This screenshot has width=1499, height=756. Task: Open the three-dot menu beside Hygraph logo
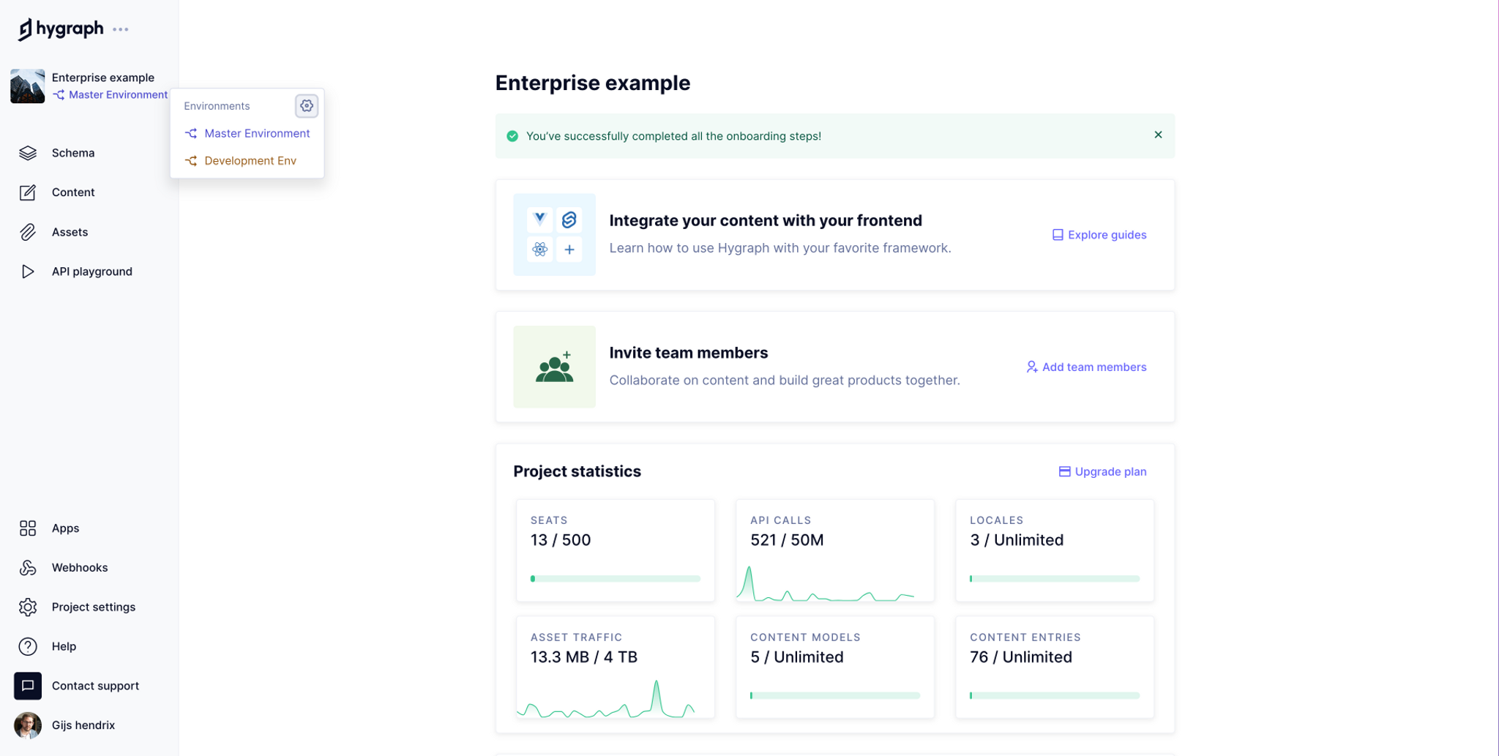pos(121,29)
